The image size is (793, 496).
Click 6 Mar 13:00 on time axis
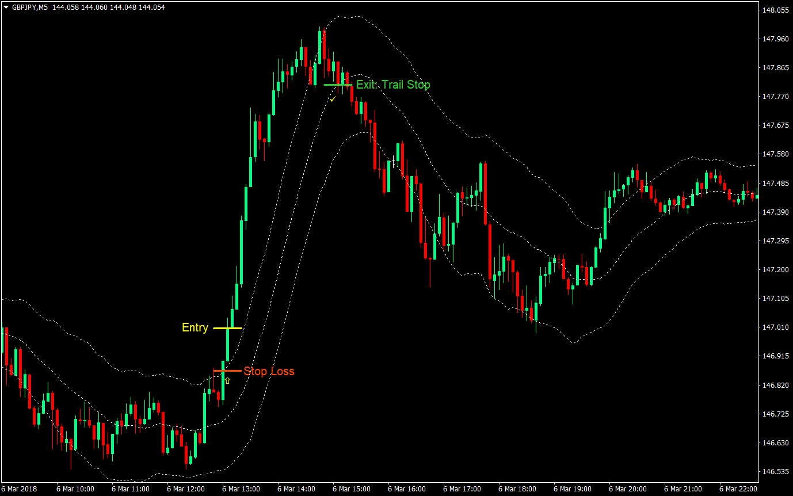[x=241, y=489]
